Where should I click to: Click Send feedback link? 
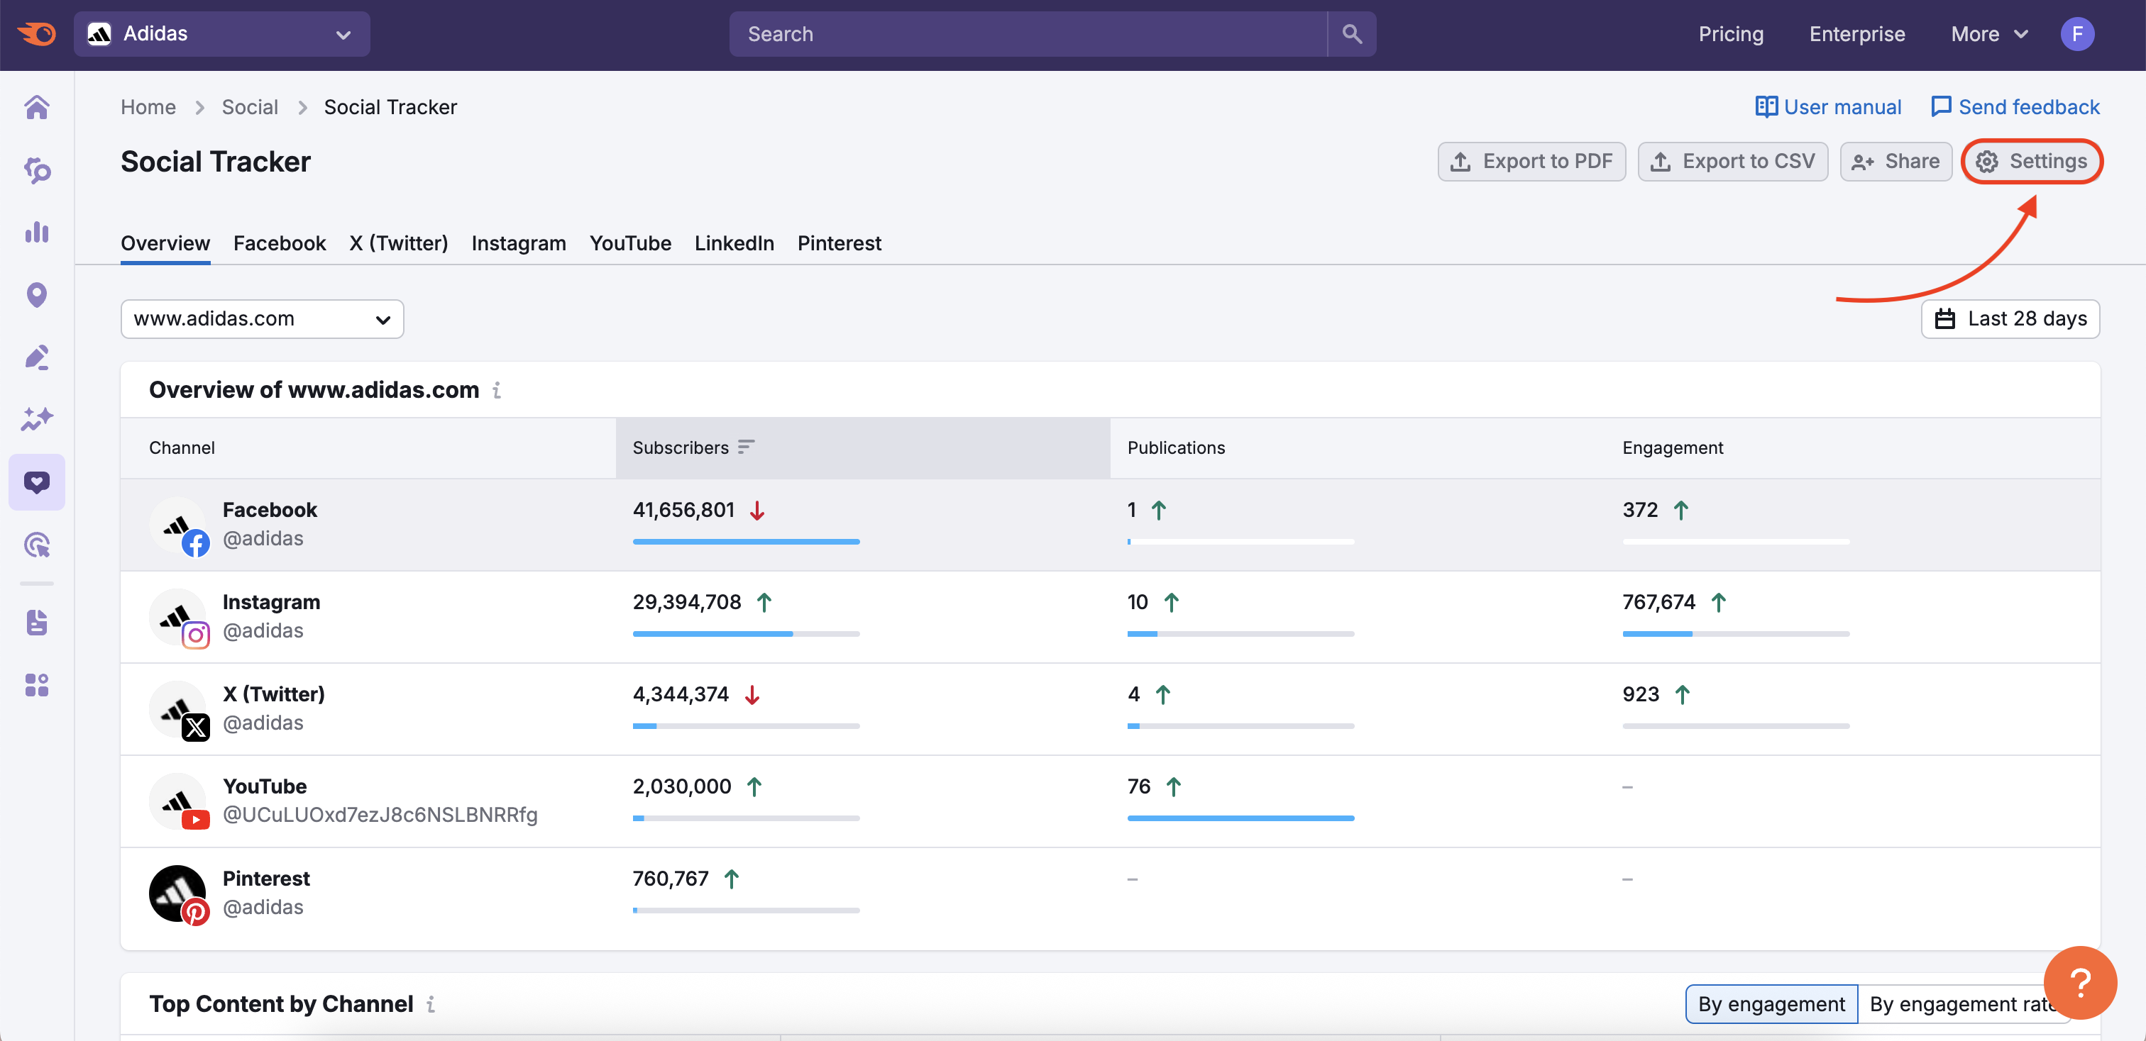(x=2015, y=107)
